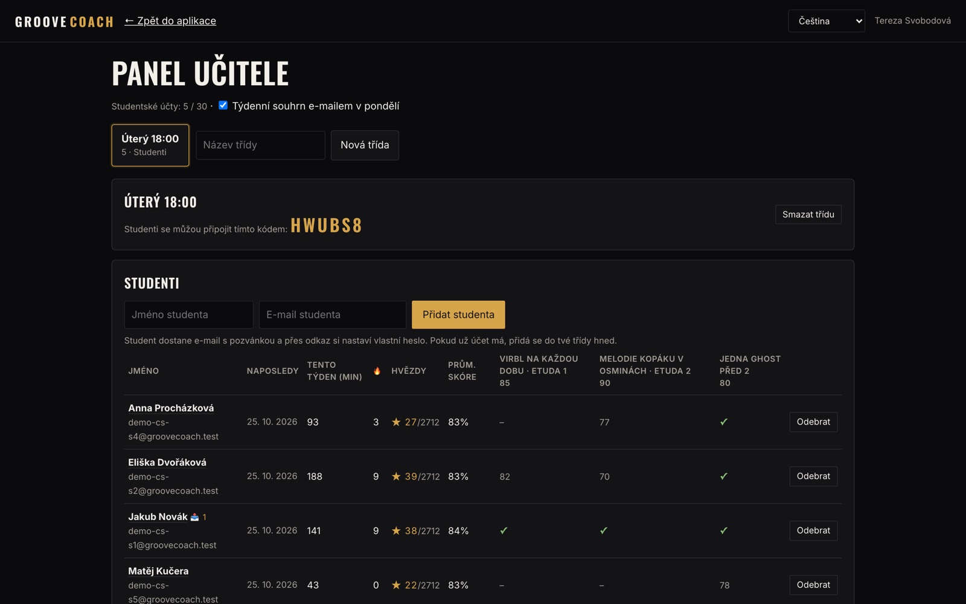966x604 pixels.
Task: Click Jakub Novák's Jedna ghost checkmark
Action: tap(724, 531)
